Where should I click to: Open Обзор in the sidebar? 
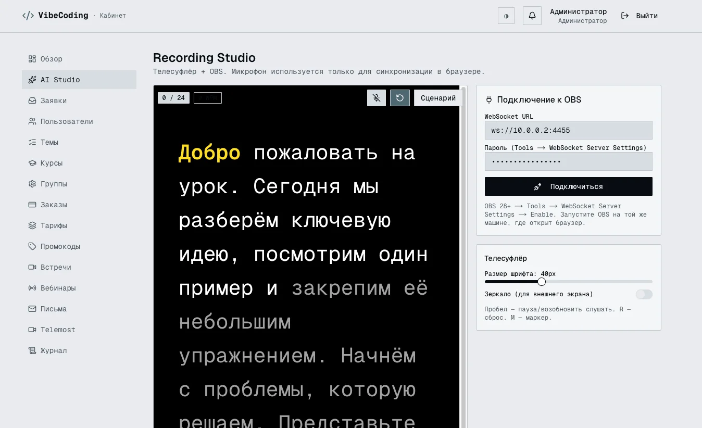pos(79,59)
